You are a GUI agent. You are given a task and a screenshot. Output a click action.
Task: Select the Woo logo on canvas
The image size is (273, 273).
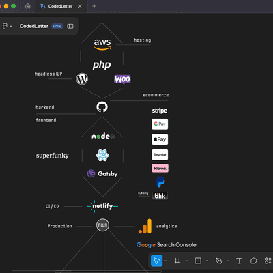pyautogui.click(x=122, y=79)
